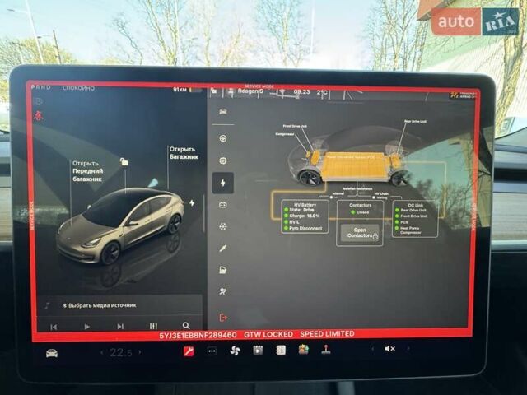
Task: Skip to the next media track
Action: click(x=120, y=326)
